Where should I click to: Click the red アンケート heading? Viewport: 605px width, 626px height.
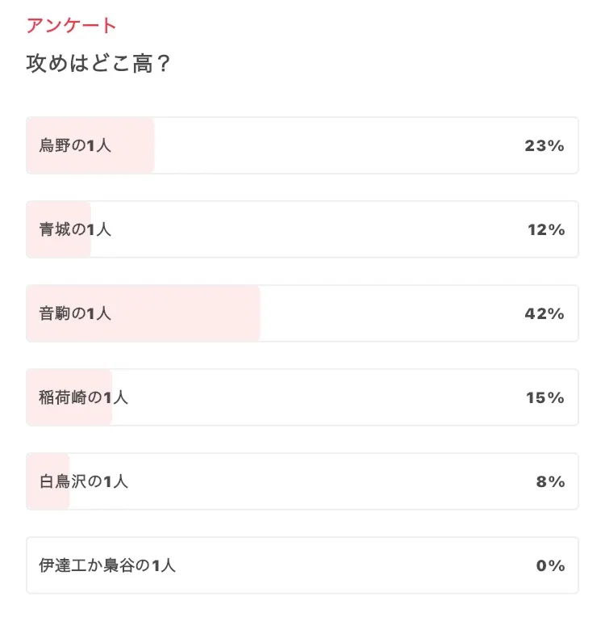(72, 26)
